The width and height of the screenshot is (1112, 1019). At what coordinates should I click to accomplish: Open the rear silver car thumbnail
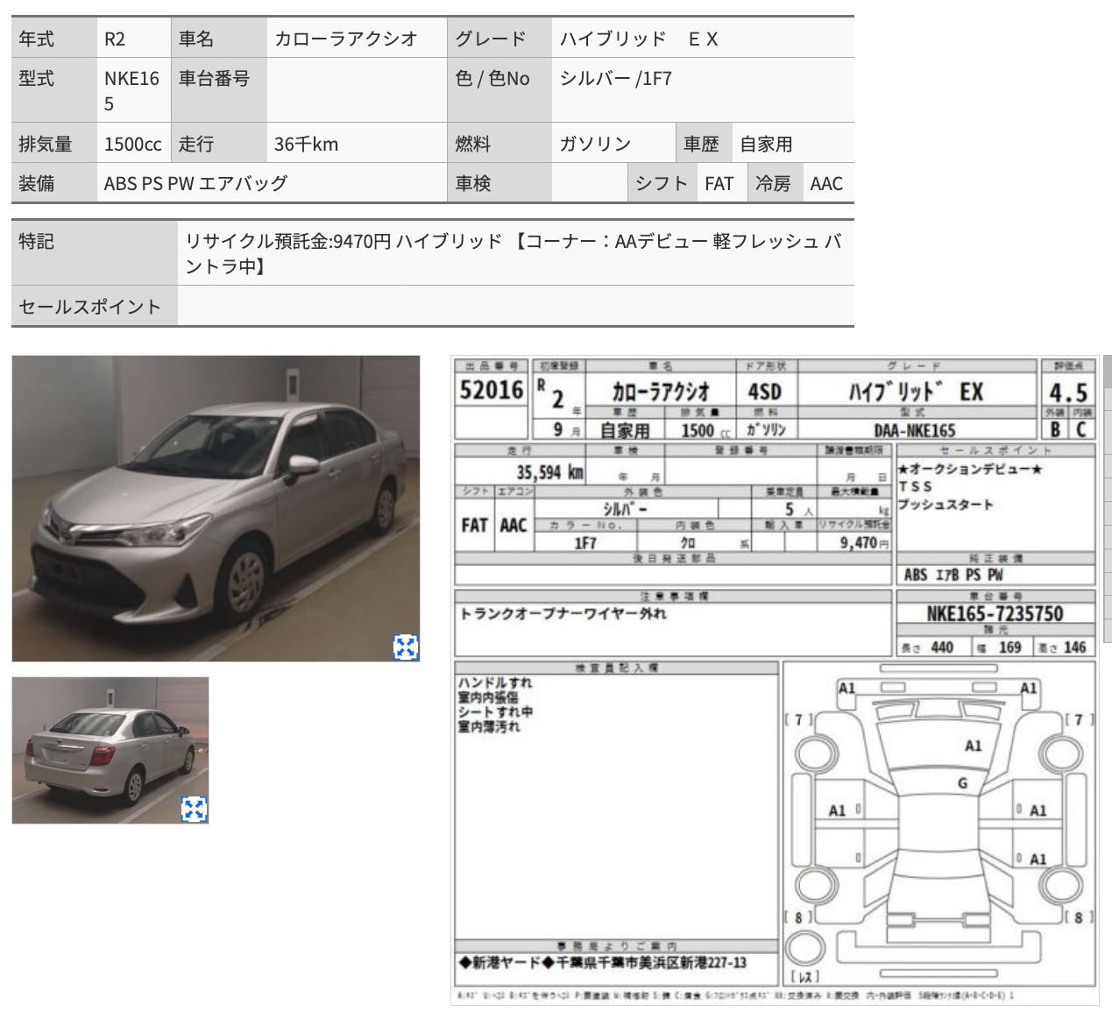pyautogui.click(x=110, y=750)
